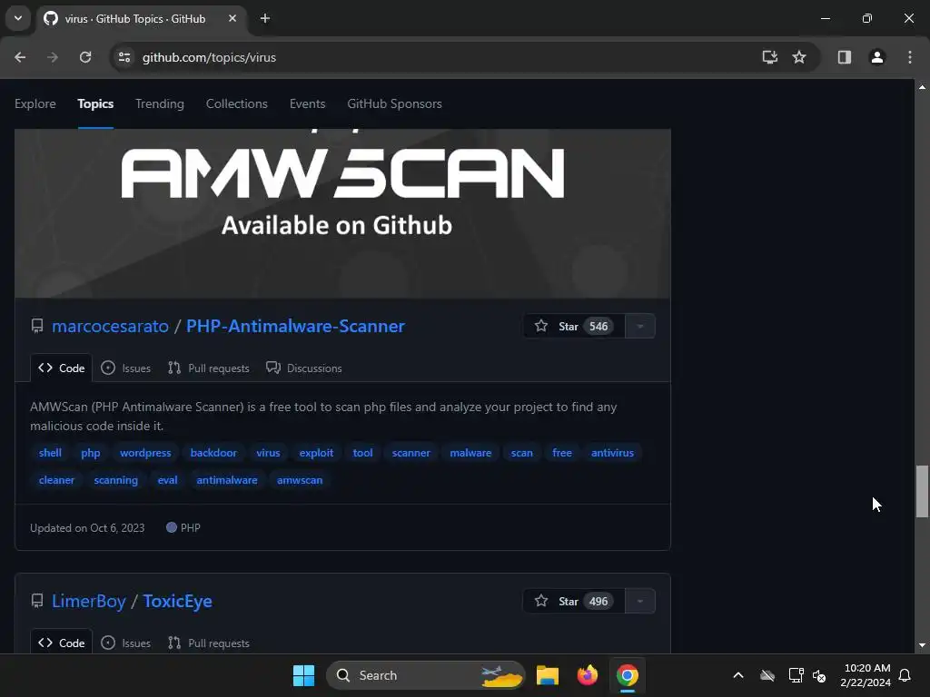930x697 pixels.
Task: Click the eval topic tag
Action: point(167,480)
